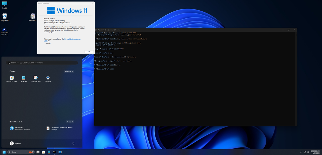The width and height of the screenshot is (322, 155).
Task: Click the taskbar Search box
Action: pos(21,152)
